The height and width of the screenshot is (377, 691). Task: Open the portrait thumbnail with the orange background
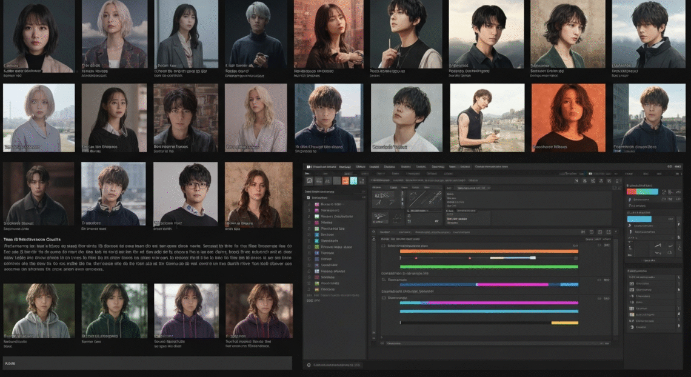pyautogui.click(x=568, y=118)
